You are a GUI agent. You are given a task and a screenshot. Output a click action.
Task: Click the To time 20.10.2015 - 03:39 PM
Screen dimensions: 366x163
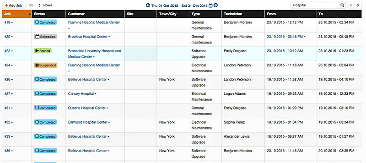tap(336, 151)
